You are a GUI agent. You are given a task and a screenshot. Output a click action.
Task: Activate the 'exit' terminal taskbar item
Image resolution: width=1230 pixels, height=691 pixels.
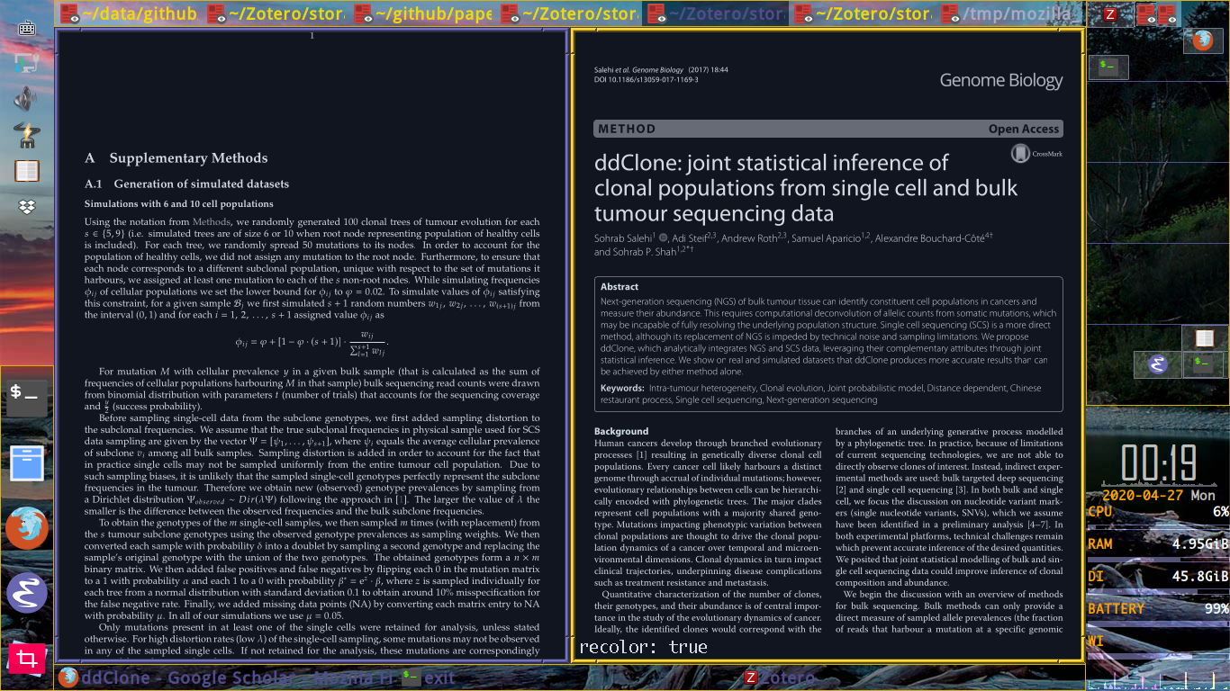coord(428,678)
